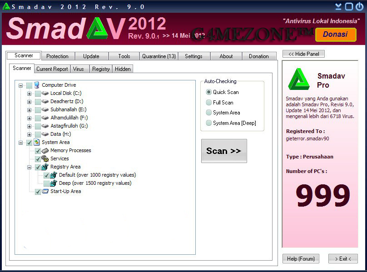The height and width of the screenshot is (272, 367).
Task: Open the Hidden sub-tab
Action: click(x=123, y=69)
